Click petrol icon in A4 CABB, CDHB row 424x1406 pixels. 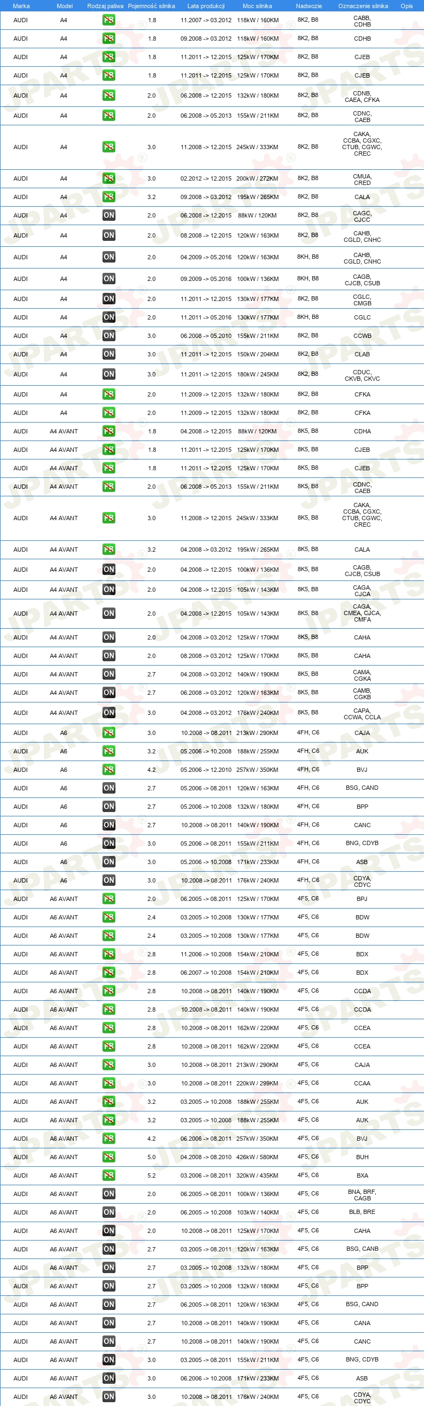[108, 20]
